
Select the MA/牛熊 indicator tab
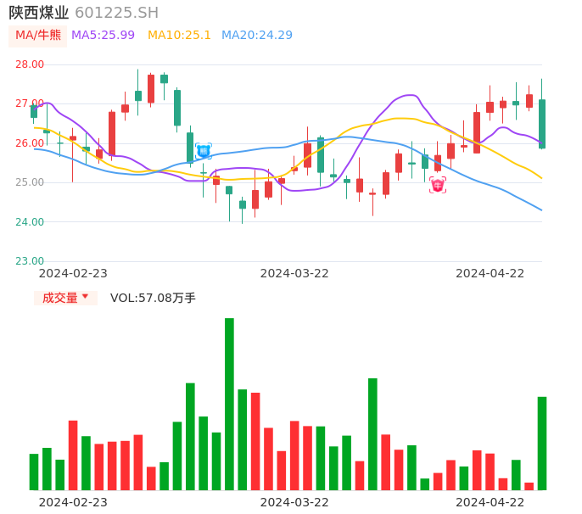(x=38, y=35)
